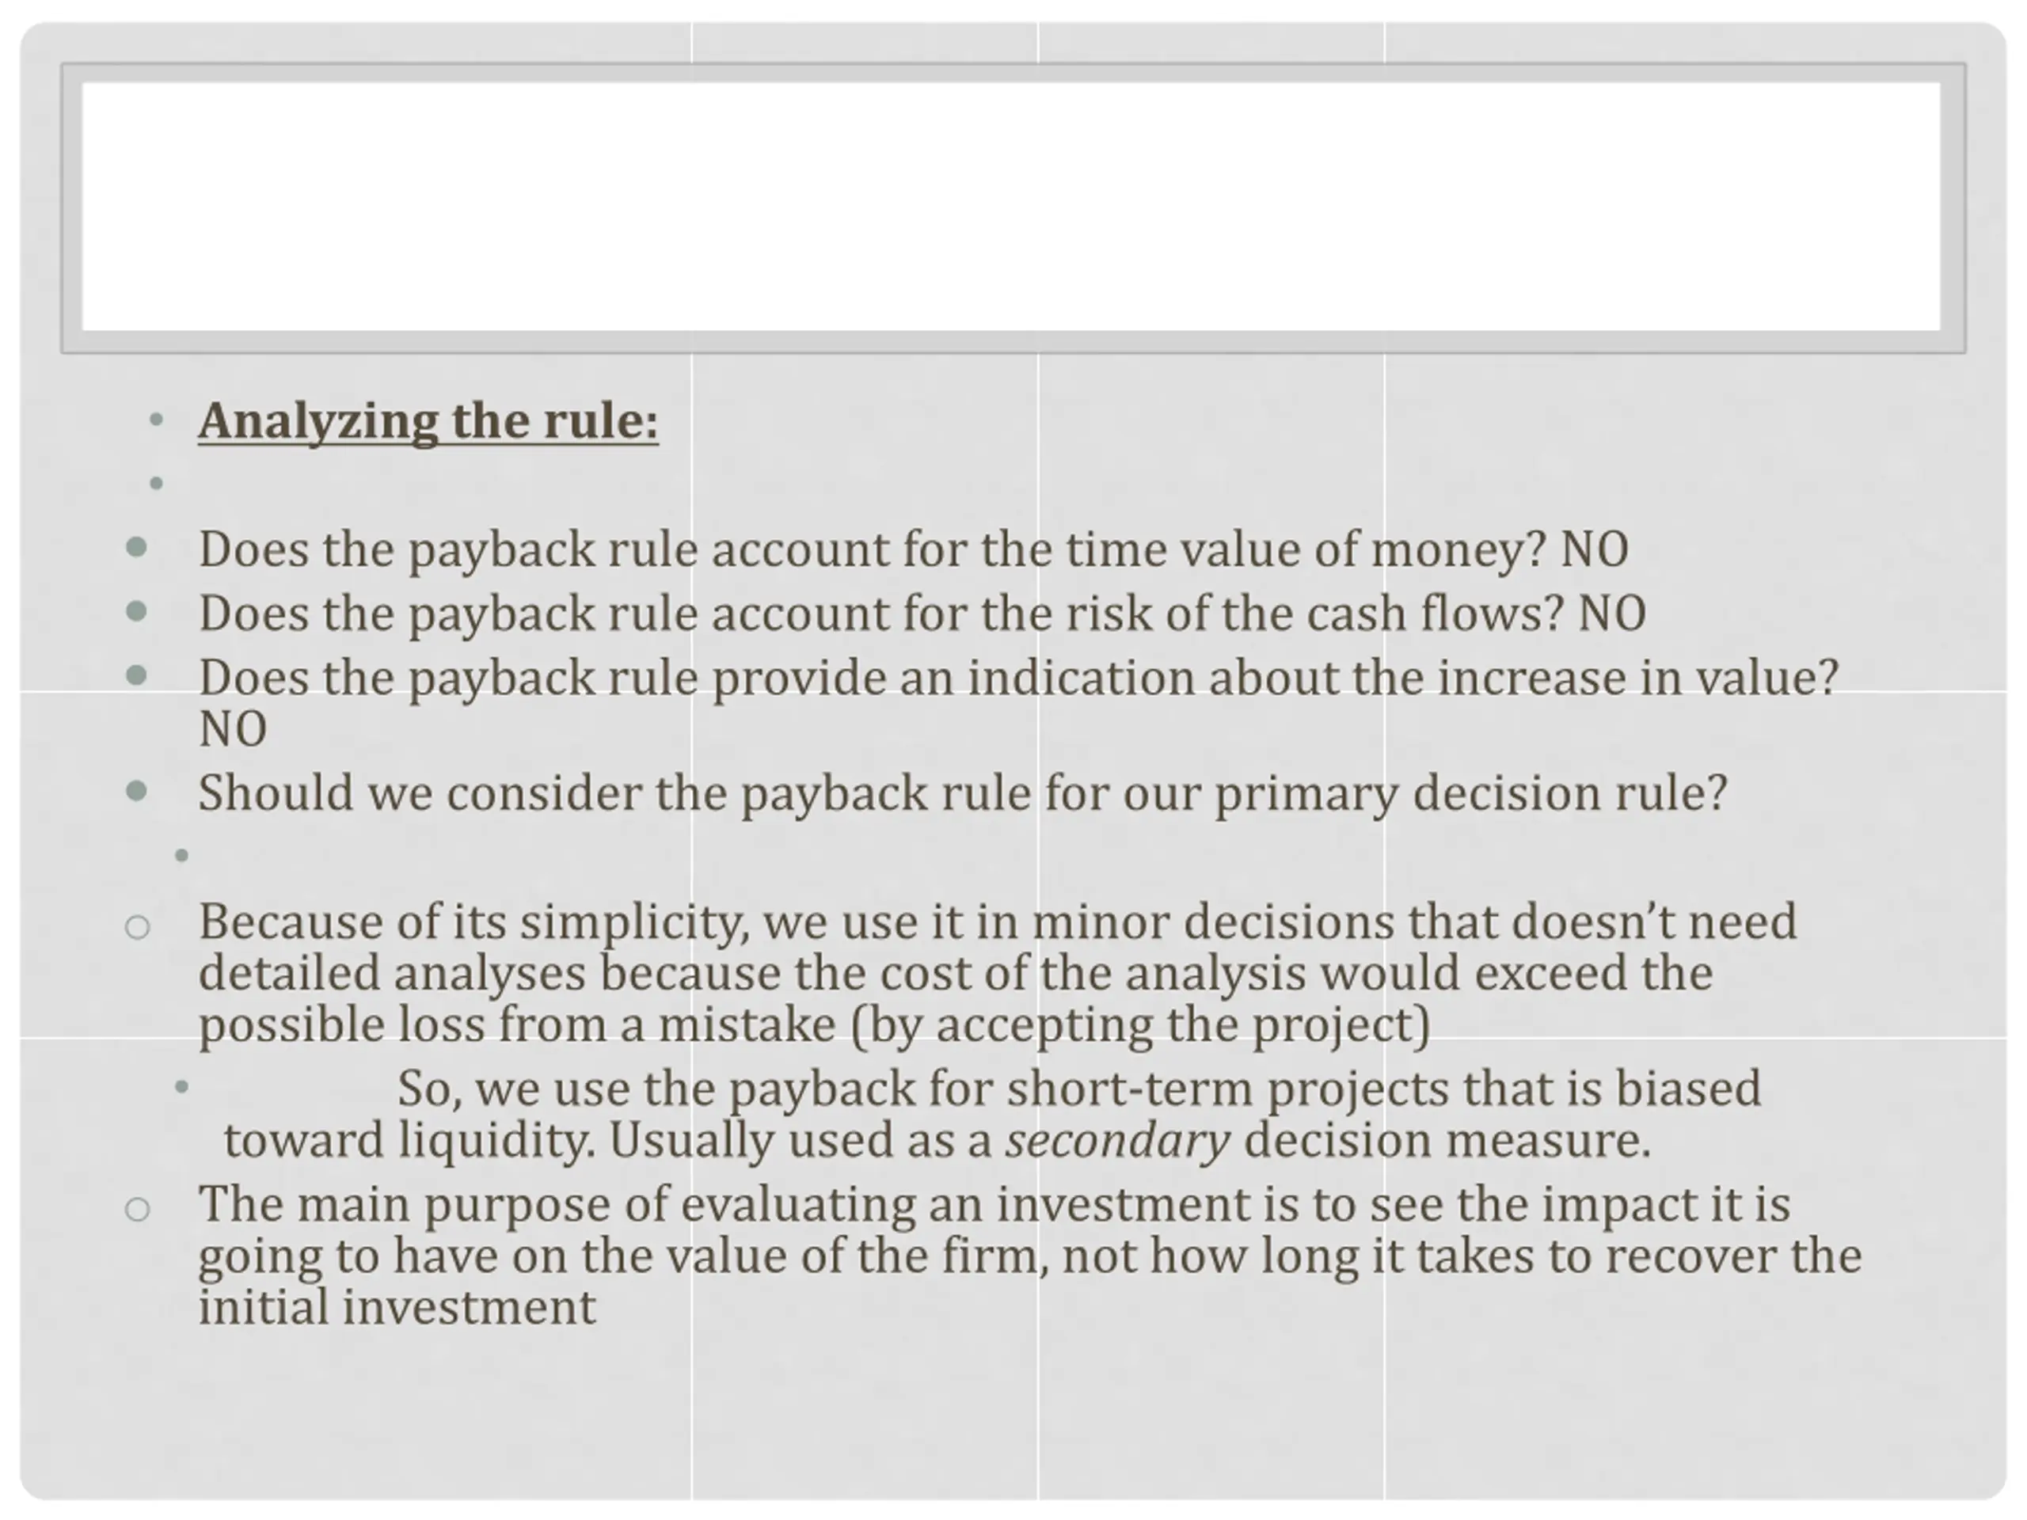Click the small bullet before 'Analyzing the rule:'
Screen dimensions: 2027x1520
tap(156, 420)
